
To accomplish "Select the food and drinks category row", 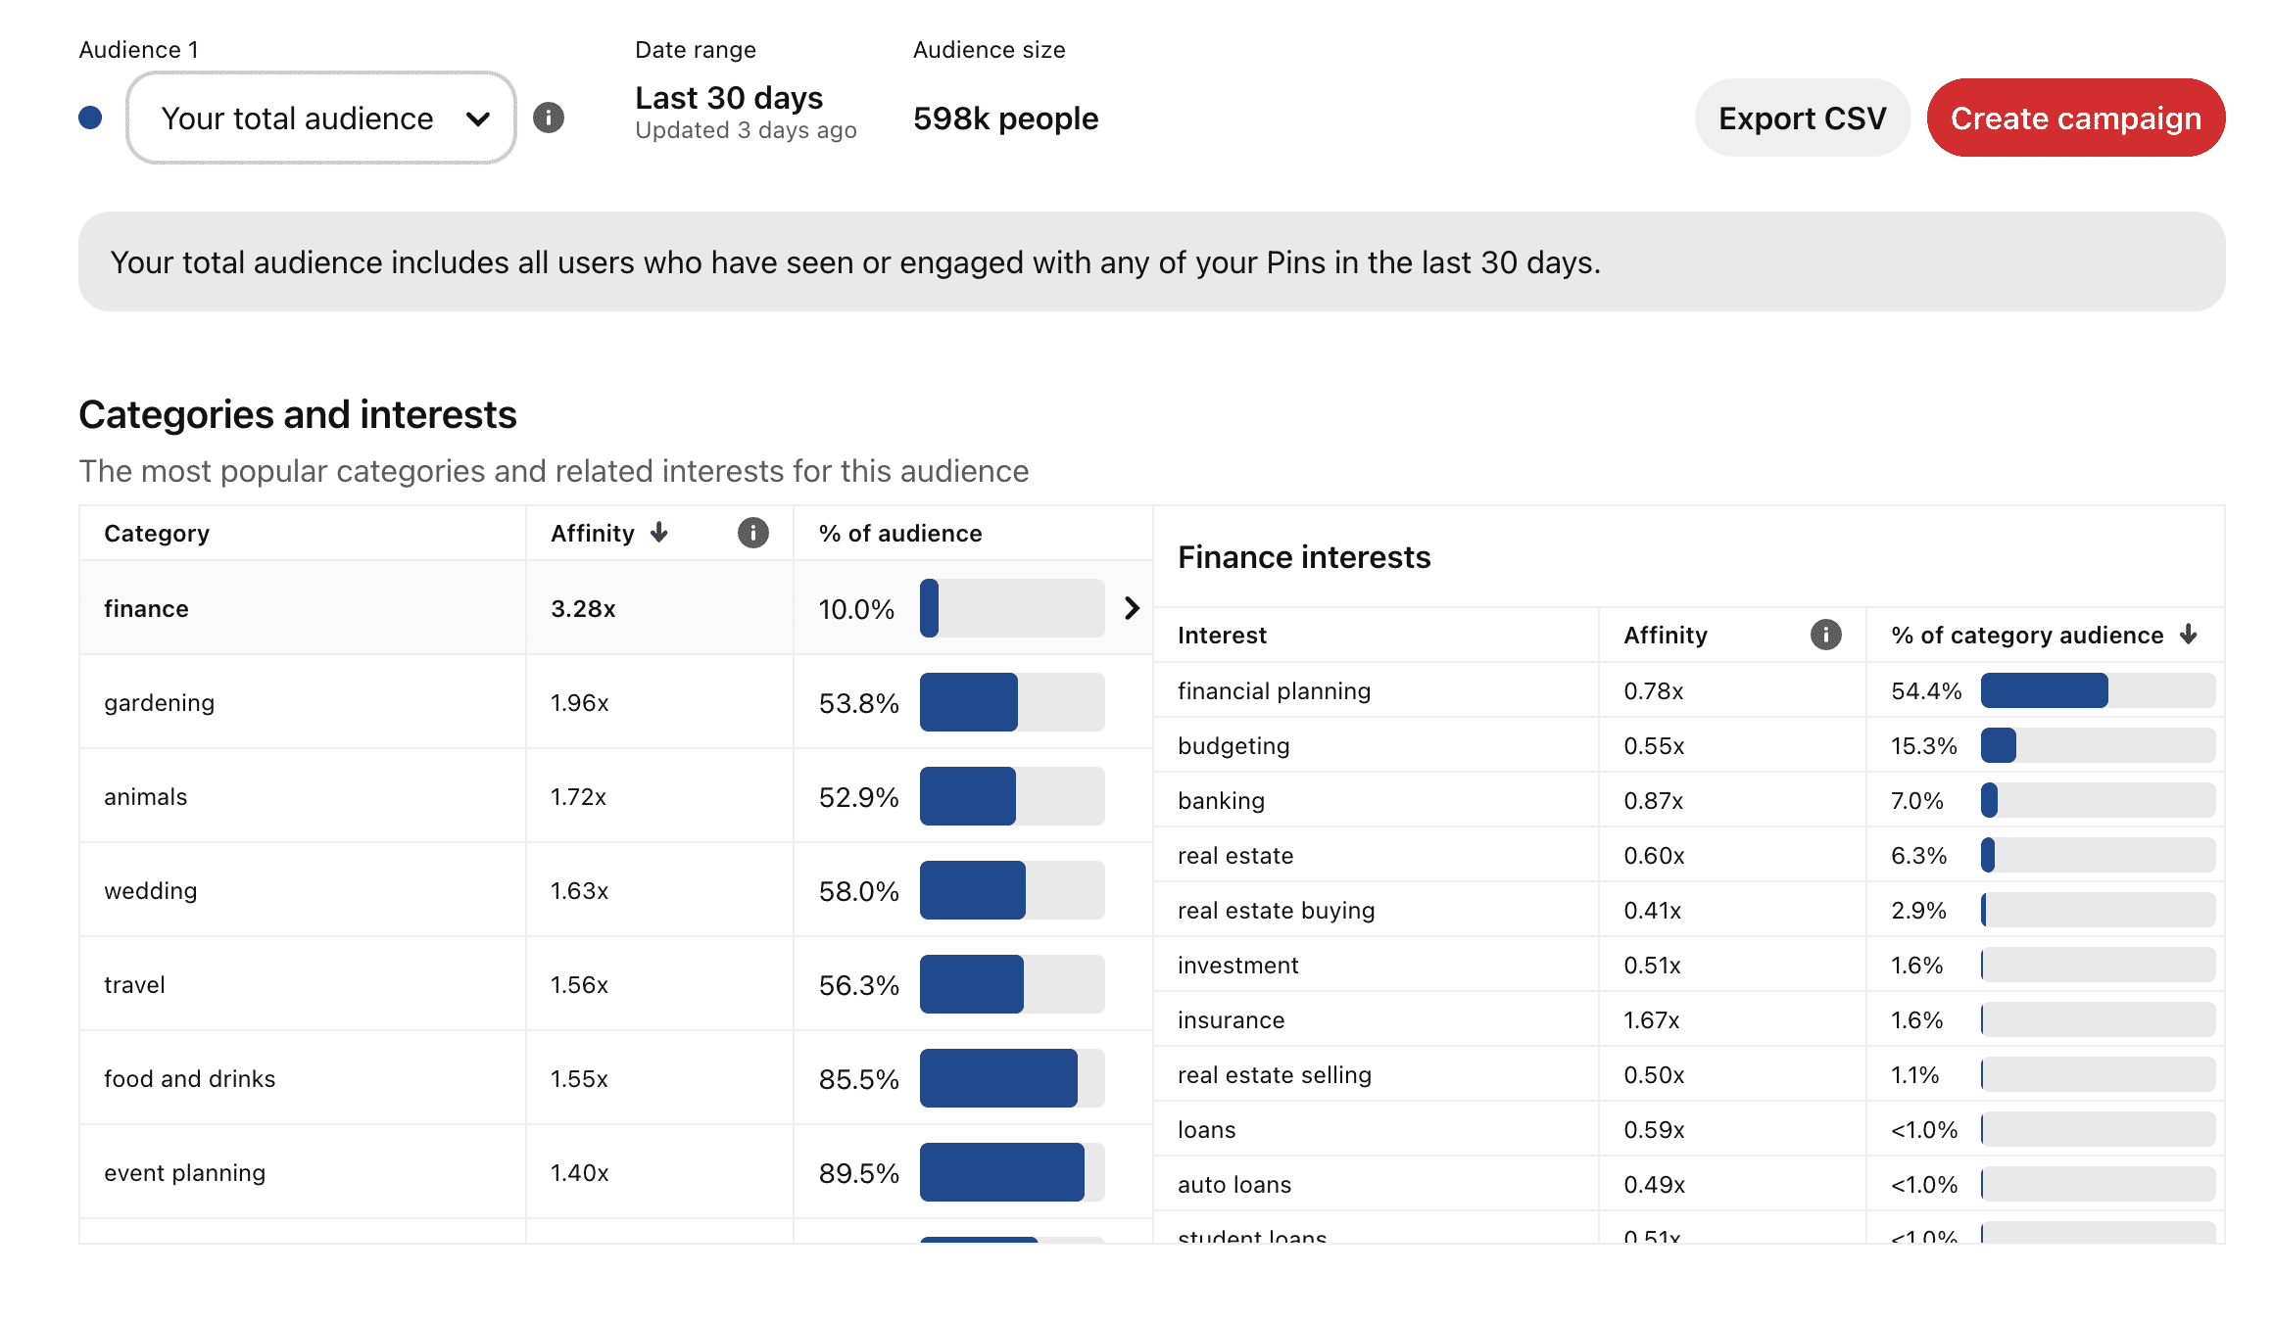I will [x=189, y=1078].
